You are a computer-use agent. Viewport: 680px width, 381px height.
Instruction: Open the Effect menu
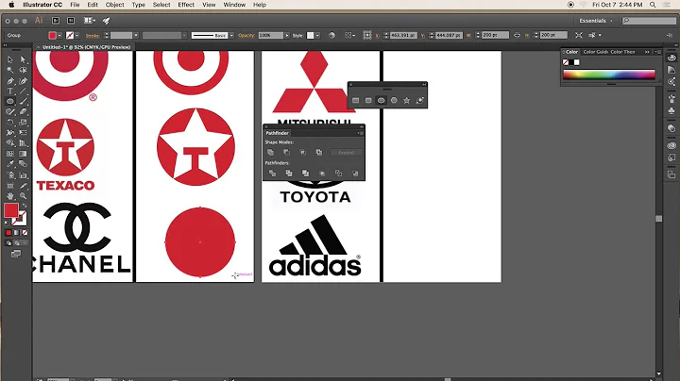click(x=186, y=5)
